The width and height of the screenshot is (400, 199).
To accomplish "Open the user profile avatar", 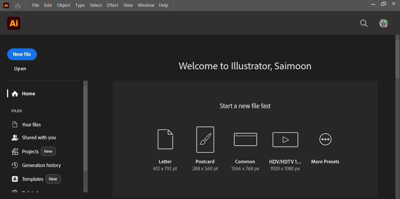I will tap(384, 23).
